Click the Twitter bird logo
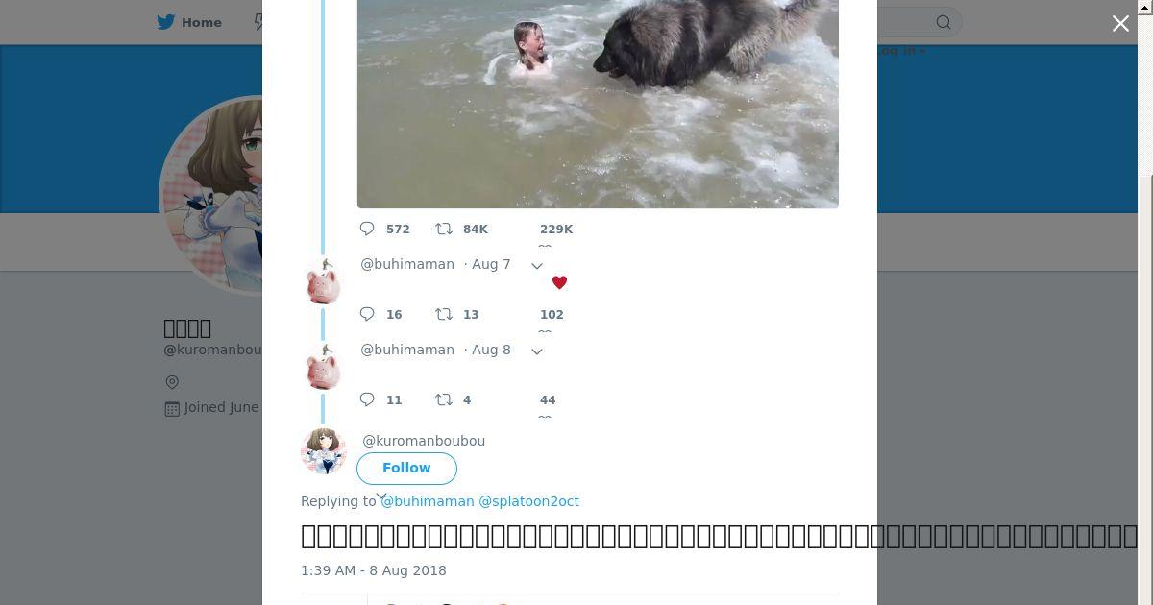 tap(166, 22)
